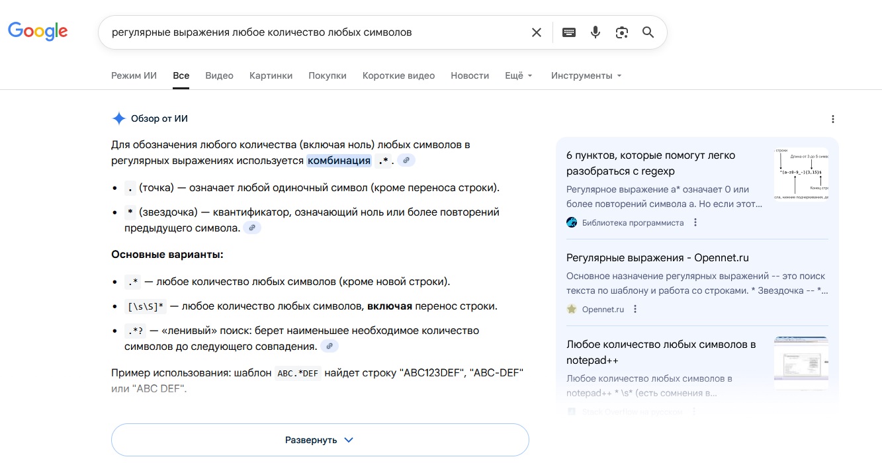Expand the Ещё dropdown menu
The width and height of the screenshot is (882, 463).
519,75
